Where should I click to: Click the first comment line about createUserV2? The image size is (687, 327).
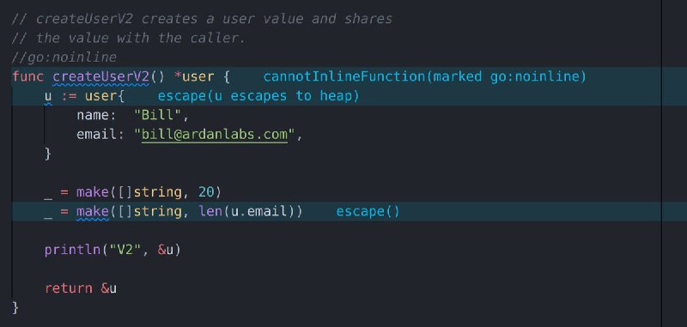[202, 19]
